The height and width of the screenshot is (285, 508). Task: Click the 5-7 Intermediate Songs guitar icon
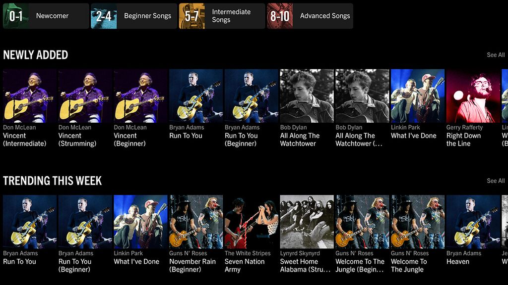coord(191,15)
